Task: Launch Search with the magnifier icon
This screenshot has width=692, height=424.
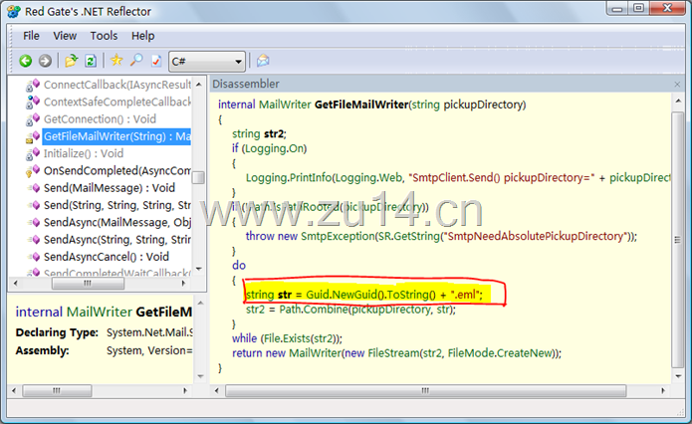Action: click(136, 60)
